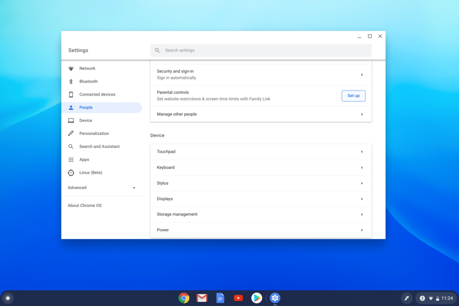Click the Network wifi icon in sidebar
This screenshot has height=306, width=459.
(x=71, y=69)
